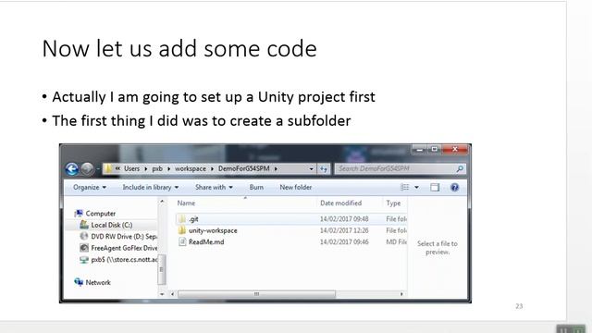
Task: Click the FreeAgent GoFlex Drive icon
Action: coord(84,248)
